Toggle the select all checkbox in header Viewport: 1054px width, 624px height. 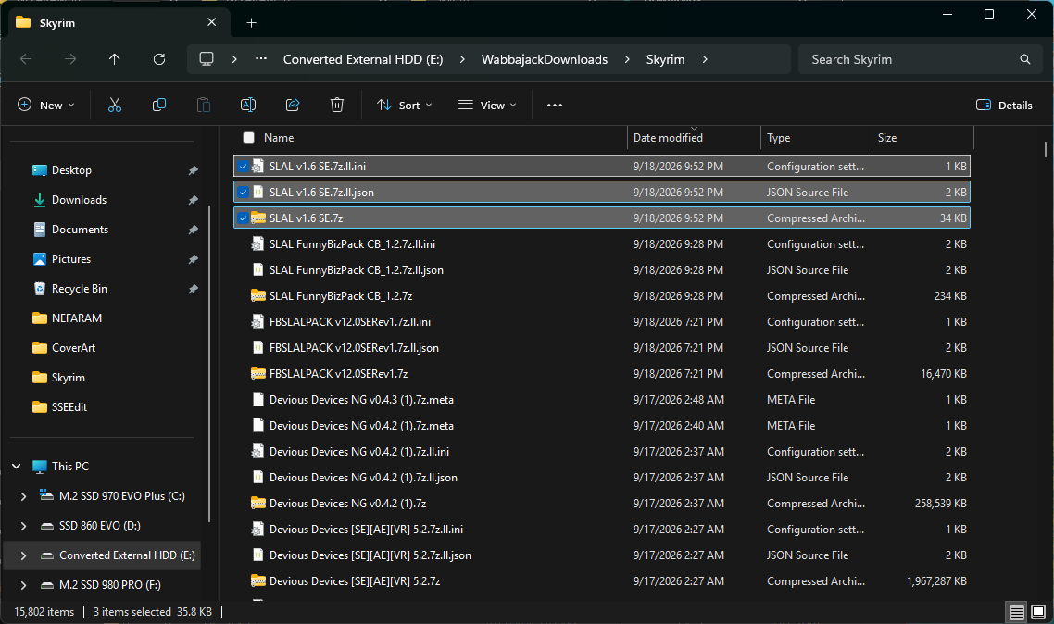[249, 138]
